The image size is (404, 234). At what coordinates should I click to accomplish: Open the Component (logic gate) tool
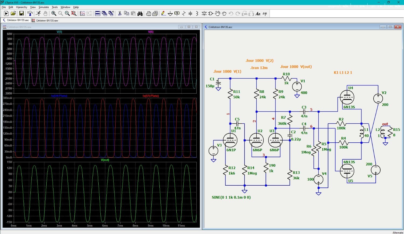211,14
